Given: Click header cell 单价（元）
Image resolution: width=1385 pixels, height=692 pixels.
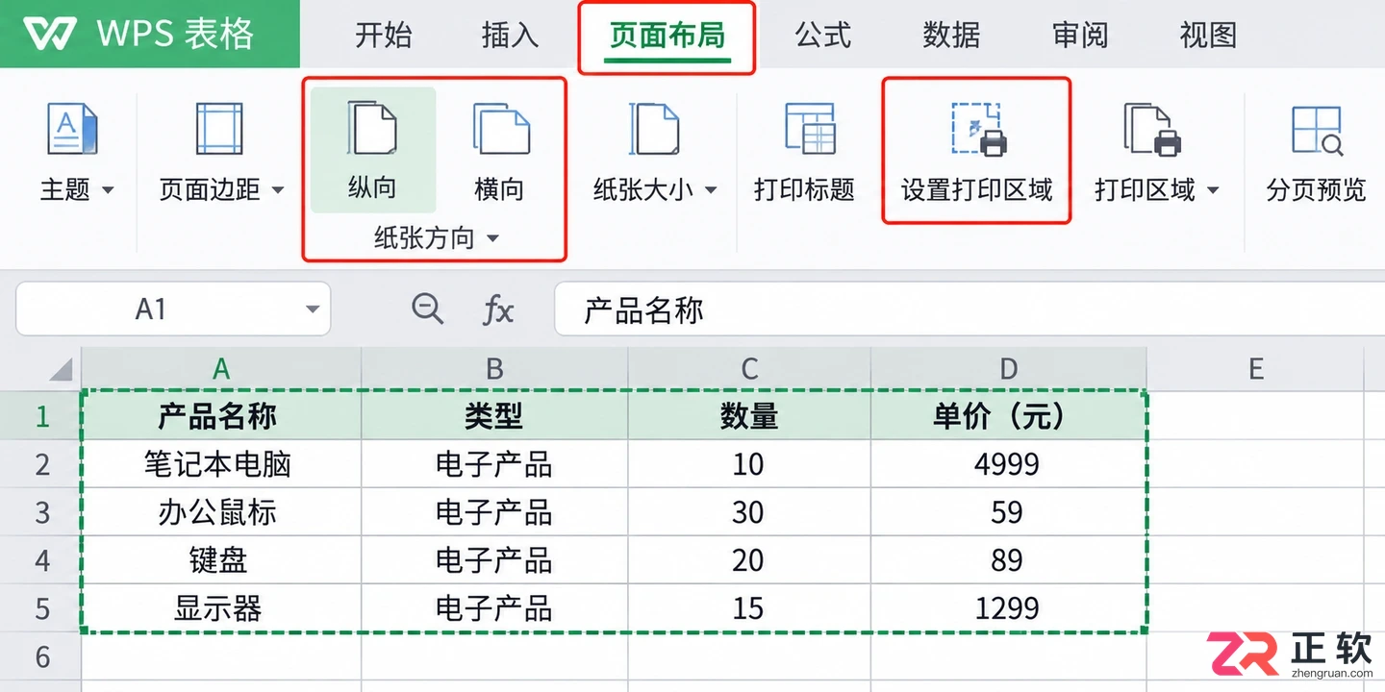Looking at the screenshot, I should point(1008,415).
